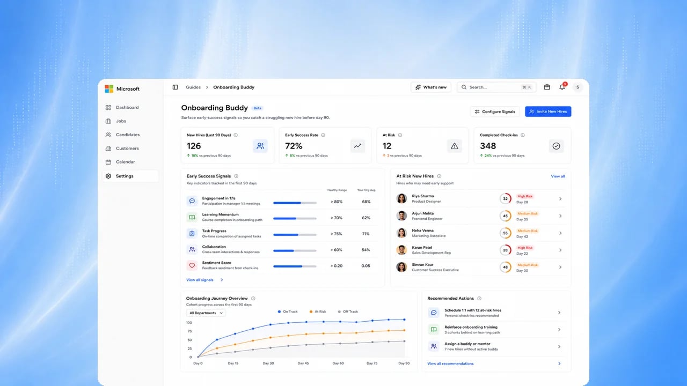Click the Microsoft logo in the sidebar

click(109, 89)
